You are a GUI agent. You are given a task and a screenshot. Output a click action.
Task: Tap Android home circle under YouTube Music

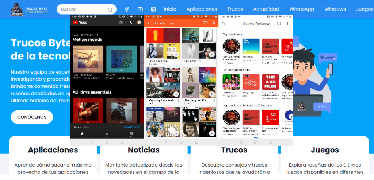click(x=107, y=142)
